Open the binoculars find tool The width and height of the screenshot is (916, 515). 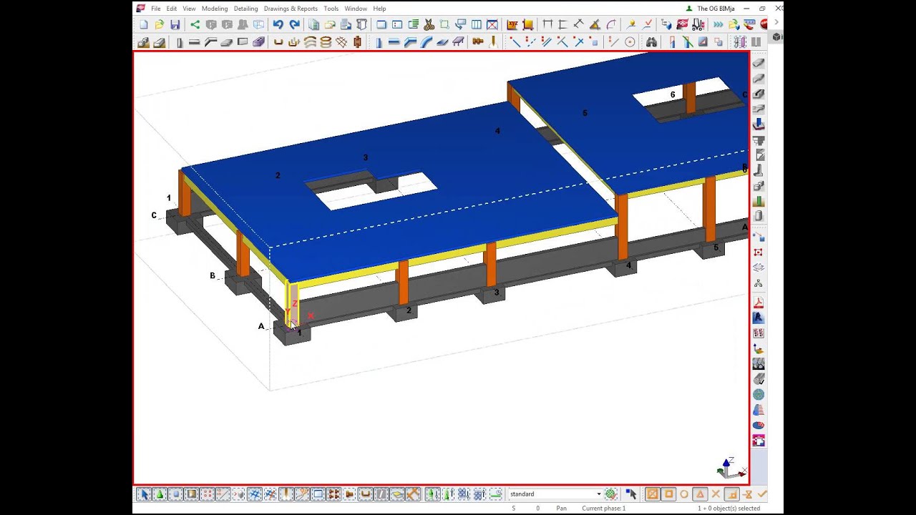[651, 42]
